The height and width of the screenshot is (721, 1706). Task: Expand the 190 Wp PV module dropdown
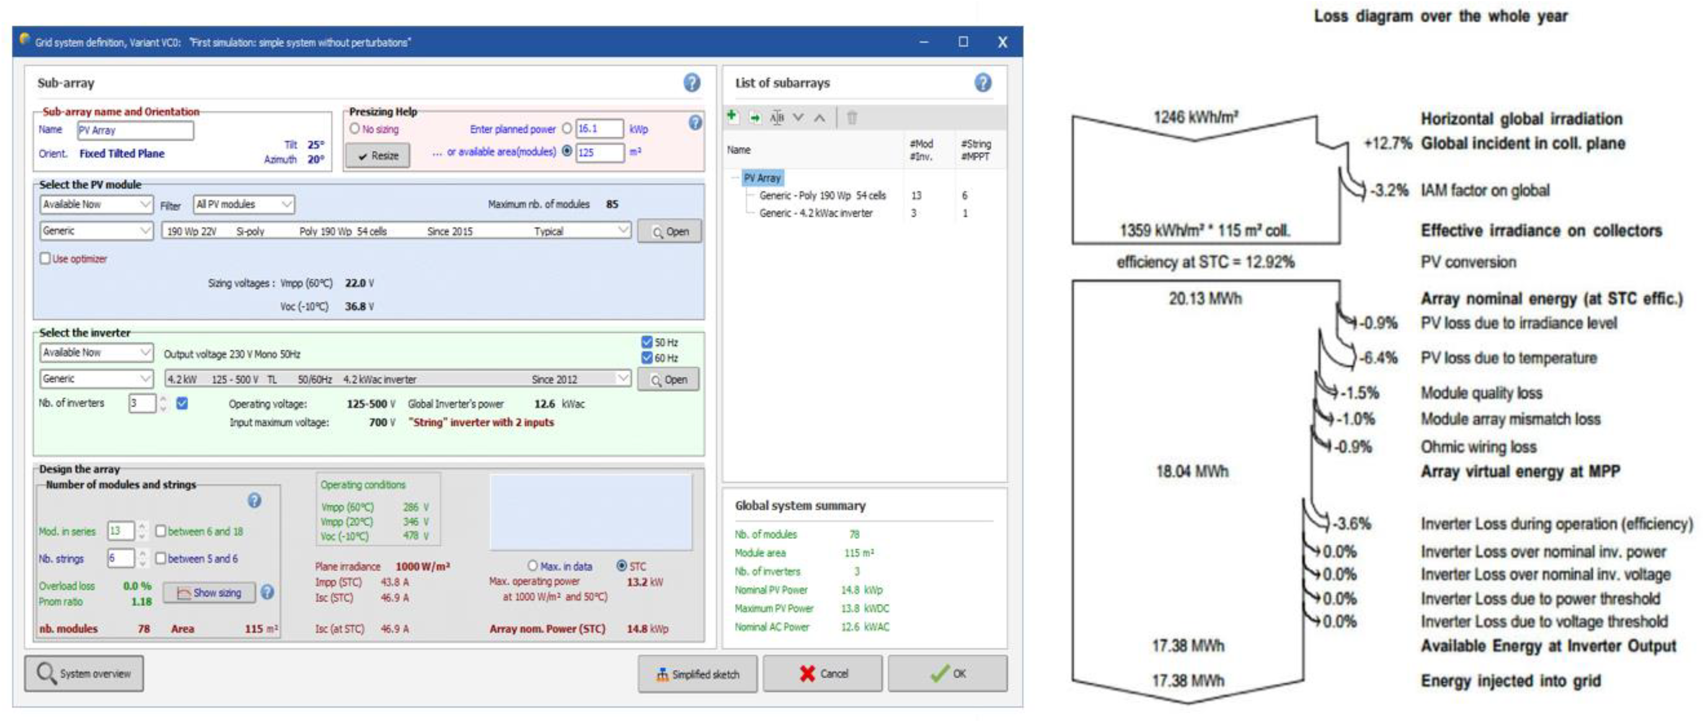[x=396, y=230]
